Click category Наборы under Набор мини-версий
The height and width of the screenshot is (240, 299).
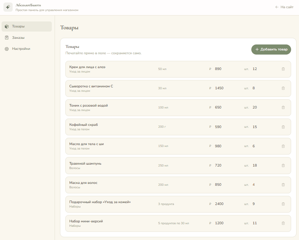tap(75, 226)
